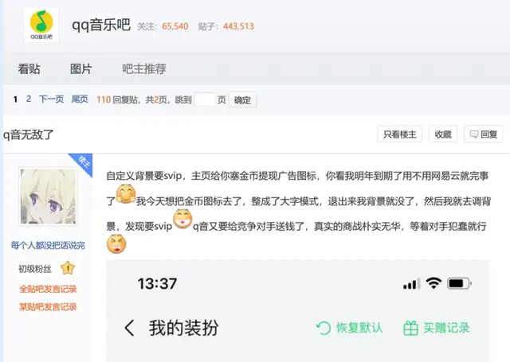Image resolution: width=510 pixels, height=362 pixels.
Task: Open 全贴吧发言记录 link
Action: pos(48,289)
